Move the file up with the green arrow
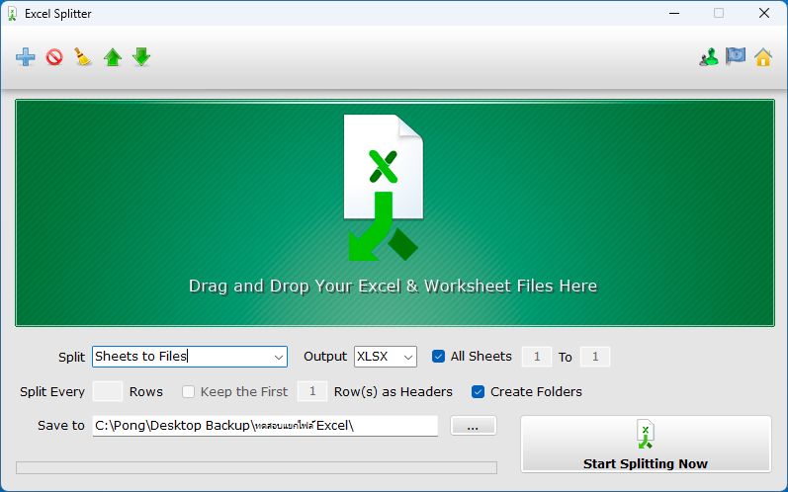 pos(113,57)
